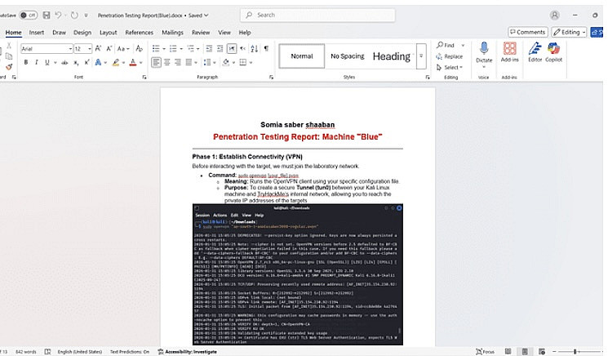
Task: Click Increase Indent icon
Action: tap(220, 48)
